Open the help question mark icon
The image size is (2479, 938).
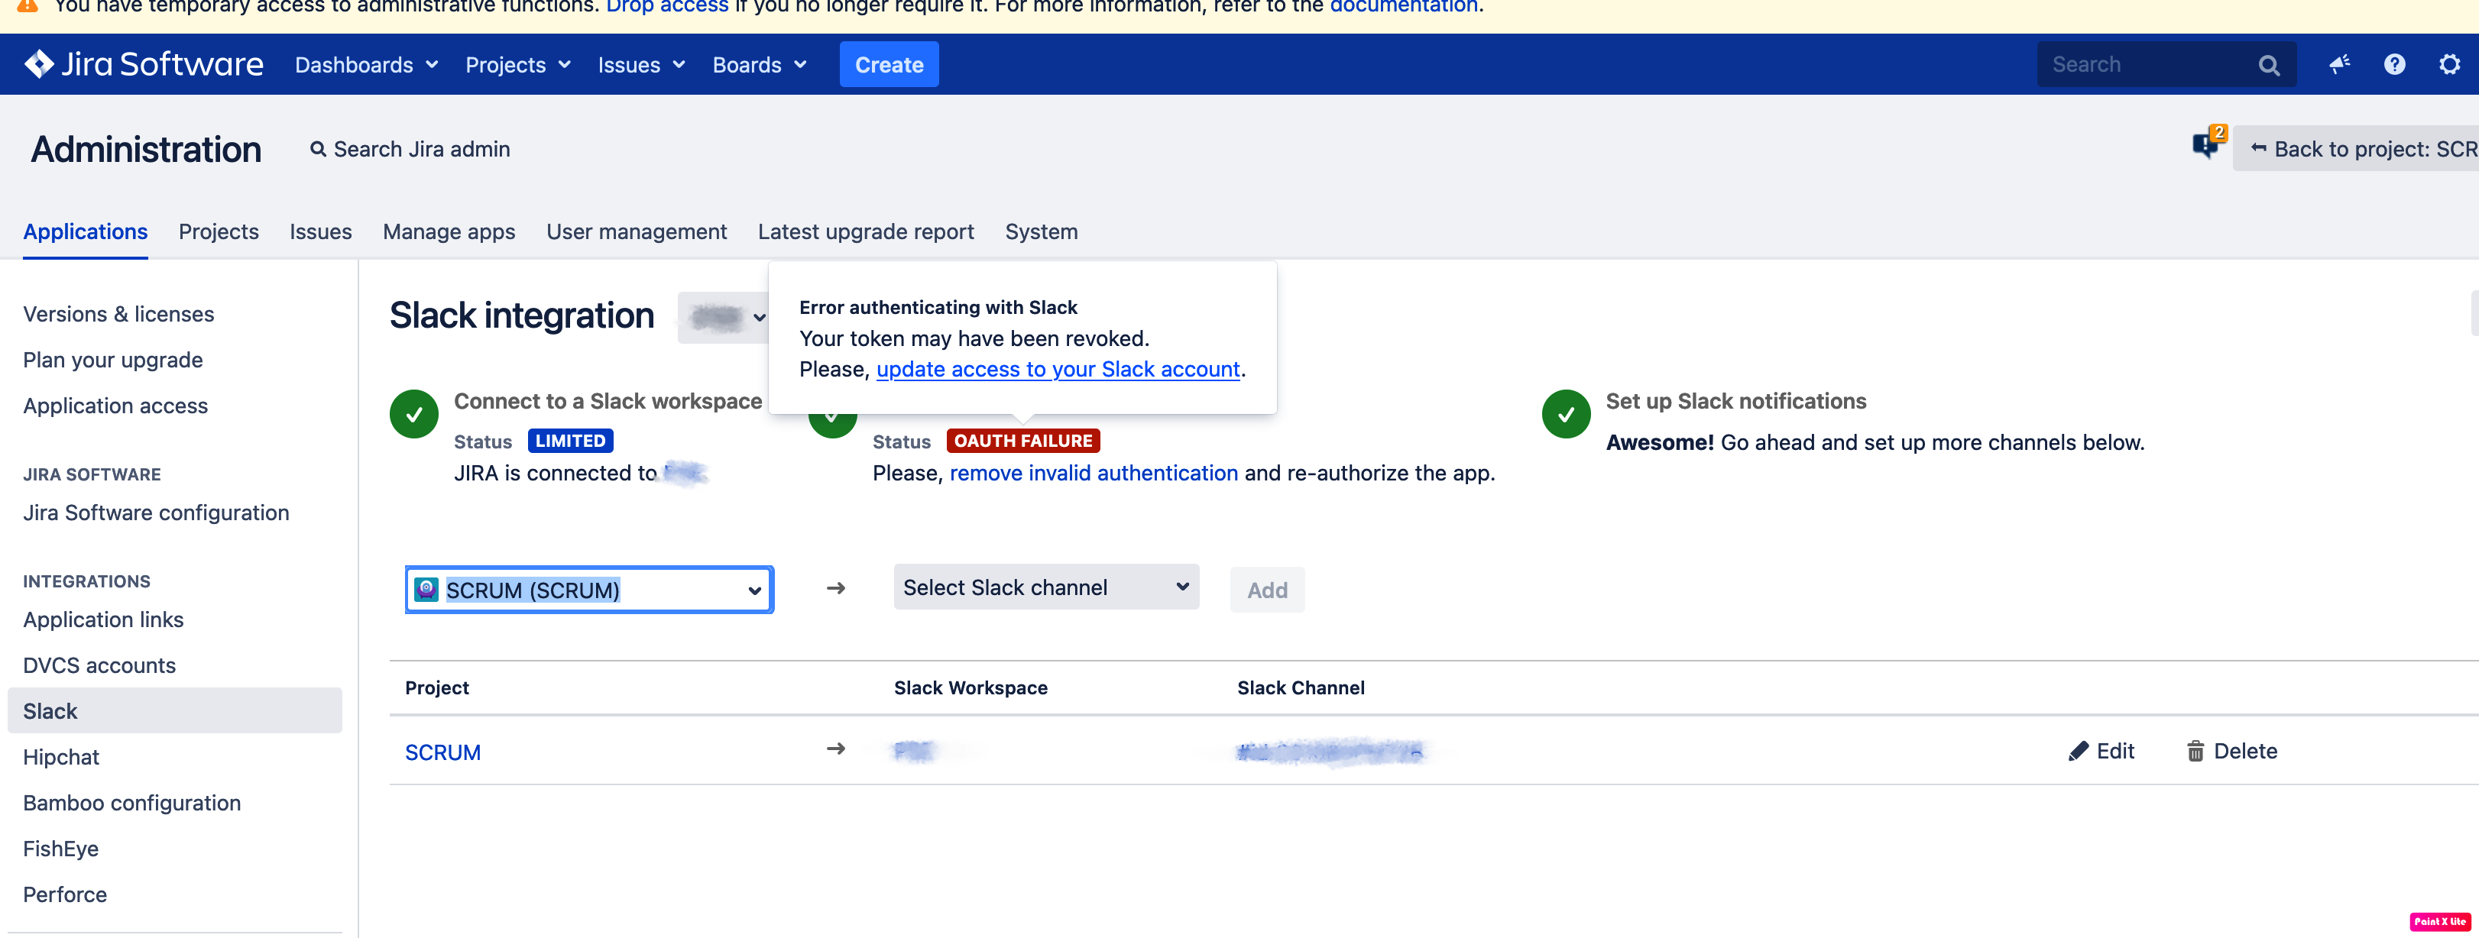2394,64
